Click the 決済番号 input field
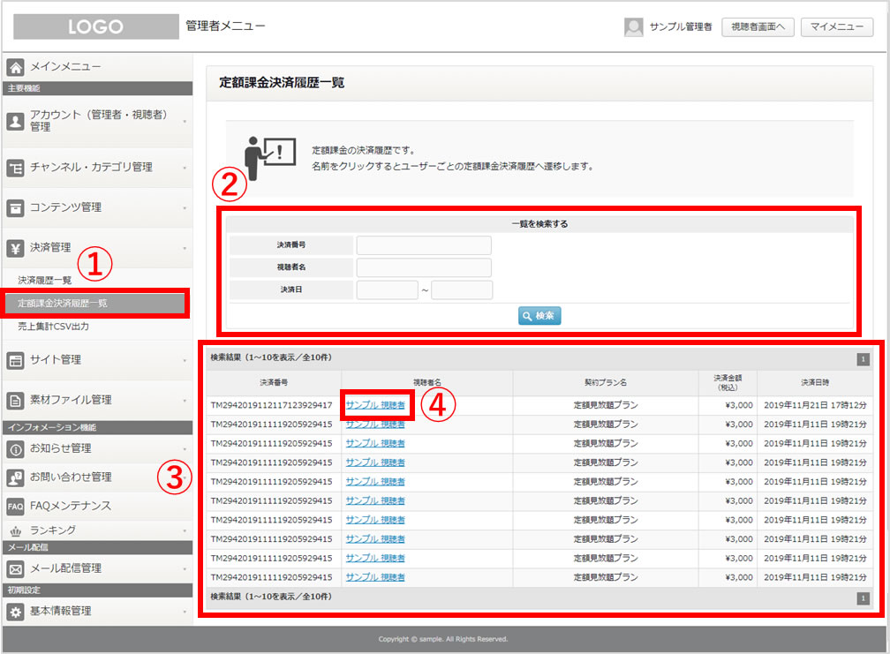Image resolution: width=890 pixels, height=654 pixels. click(x=424, y=245)
